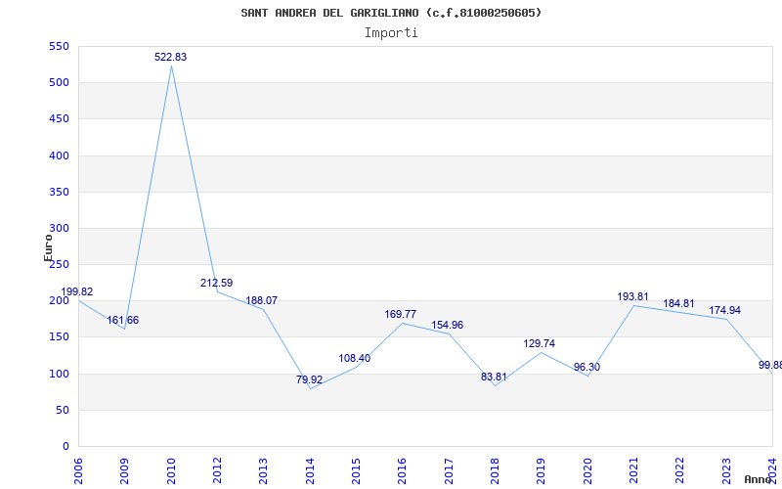Click the 79.92 data label
Screen dimensions: 782x489
coord(309,379)
